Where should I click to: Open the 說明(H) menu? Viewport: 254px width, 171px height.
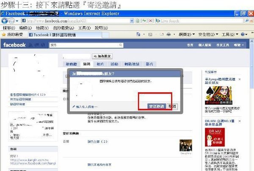click(101, 28)
